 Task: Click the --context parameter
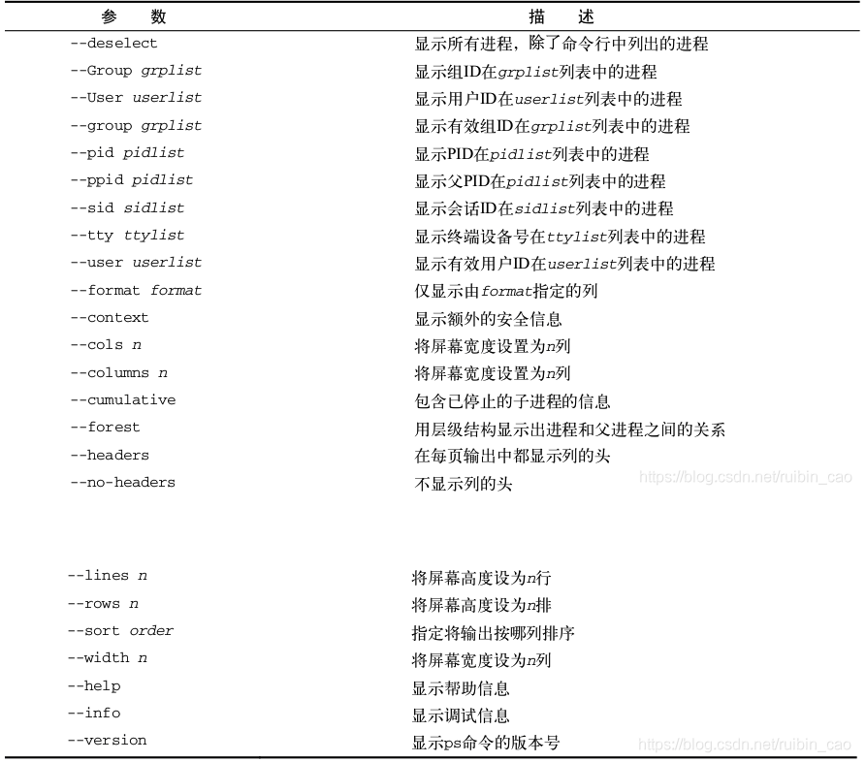click(110, 318)
